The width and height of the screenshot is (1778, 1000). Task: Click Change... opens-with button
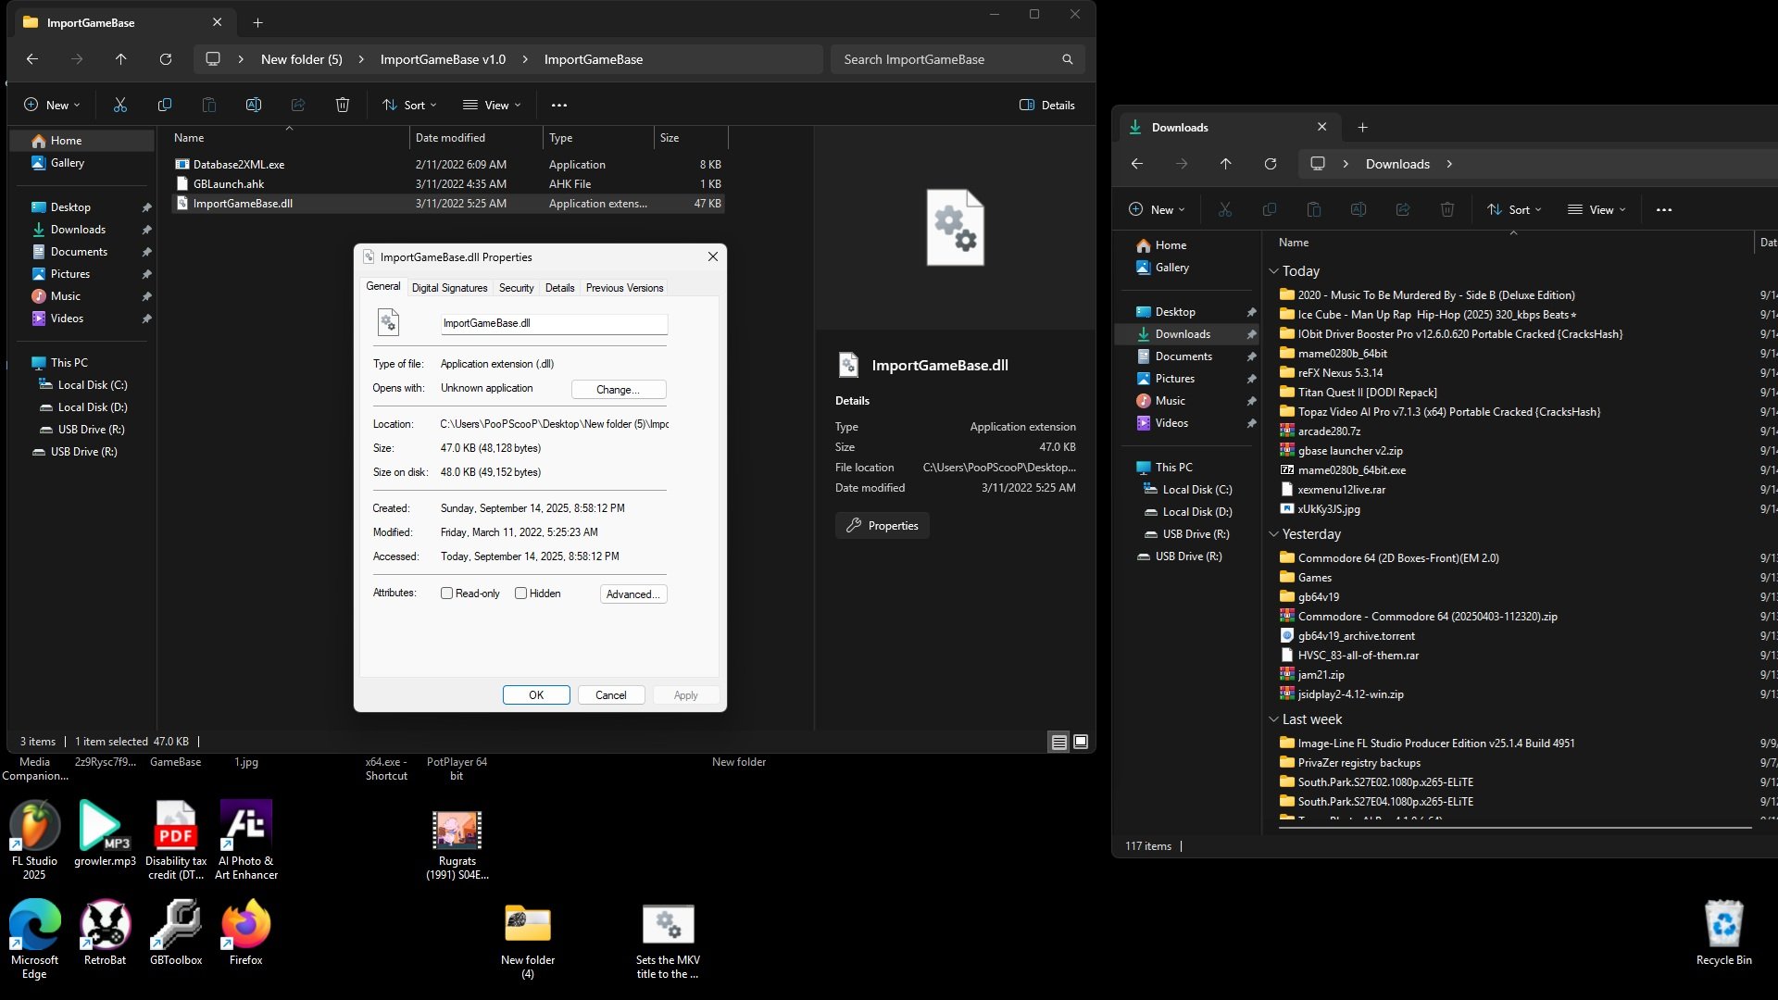619,390
